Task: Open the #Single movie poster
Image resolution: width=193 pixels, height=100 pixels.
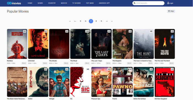Action: click(59, 82)
